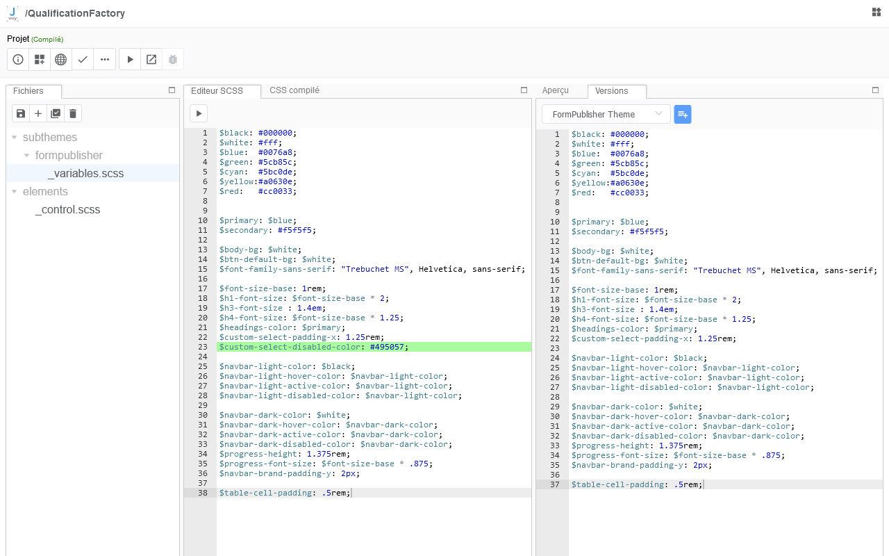Toggle maximize on the Versions panel
The image size is (889, 556).
pos(875,90)
